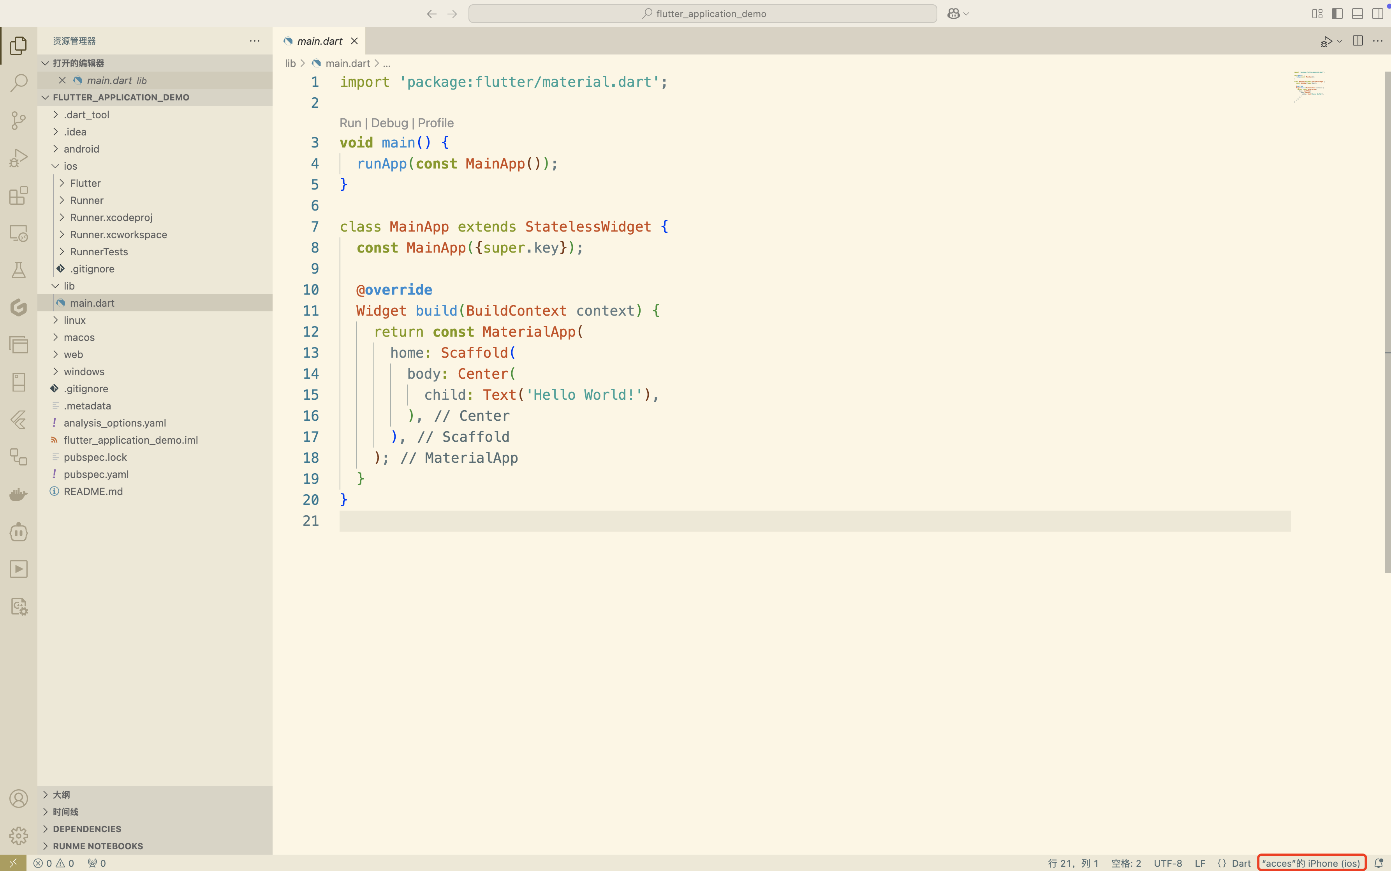
Task: Open the iPhone (ios) device selector
Action: [x=1311, y=863]
